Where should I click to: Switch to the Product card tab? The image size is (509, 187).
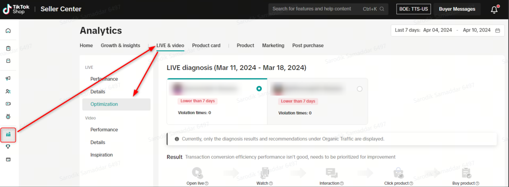click(206, 45)
